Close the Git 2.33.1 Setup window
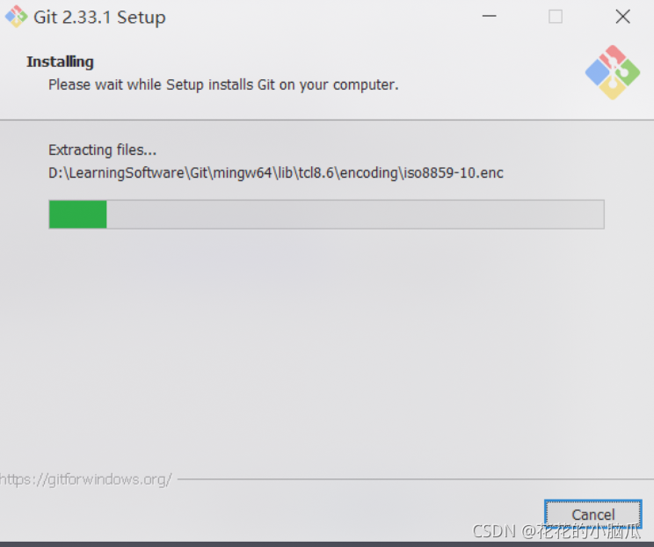Image resolution: width=654 pixels, height=547 pixels. (x=622, y=17)
